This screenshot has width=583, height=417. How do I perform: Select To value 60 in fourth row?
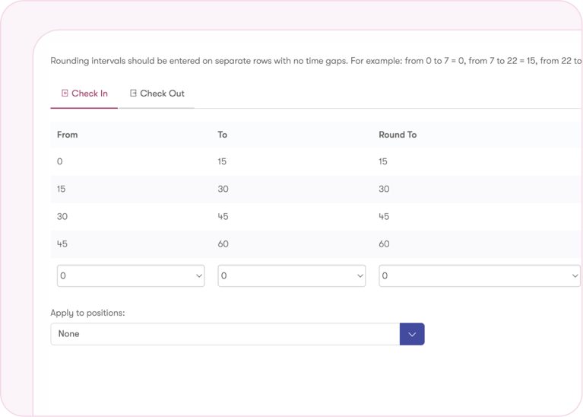point(223,244)
